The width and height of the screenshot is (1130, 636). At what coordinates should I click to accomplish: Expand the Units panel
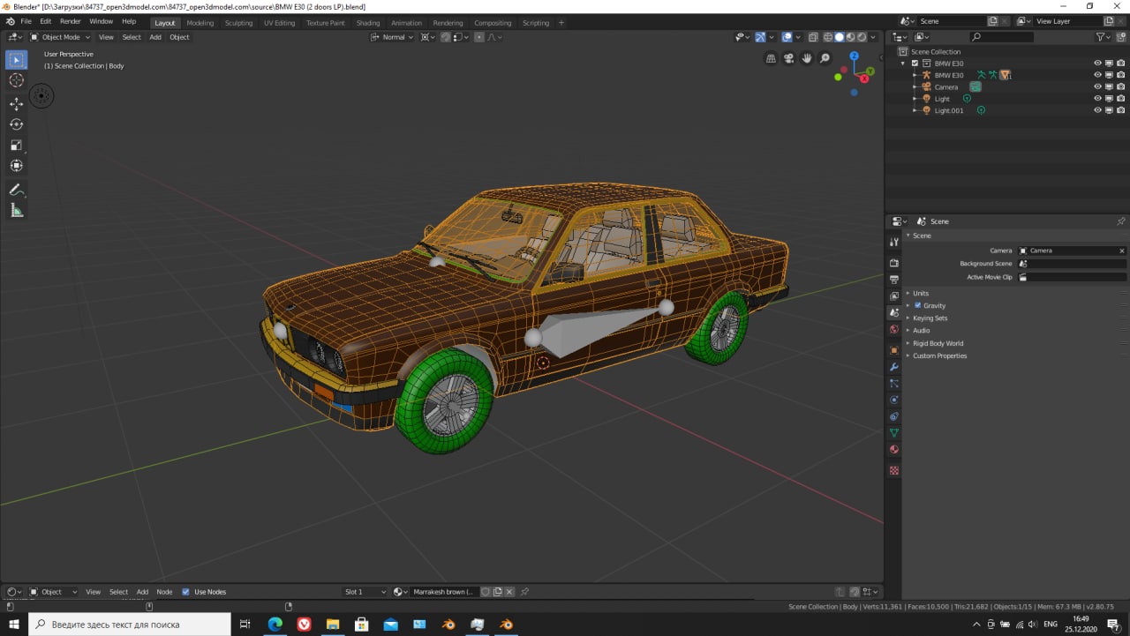[921, 293]
